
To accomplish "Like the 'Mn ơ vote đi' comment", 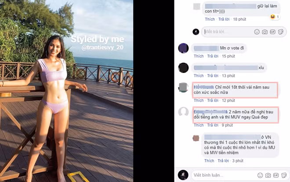I will (199, 56).
